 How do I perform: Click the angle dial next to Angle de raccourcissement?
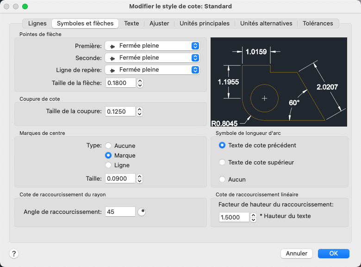(142, 212)
